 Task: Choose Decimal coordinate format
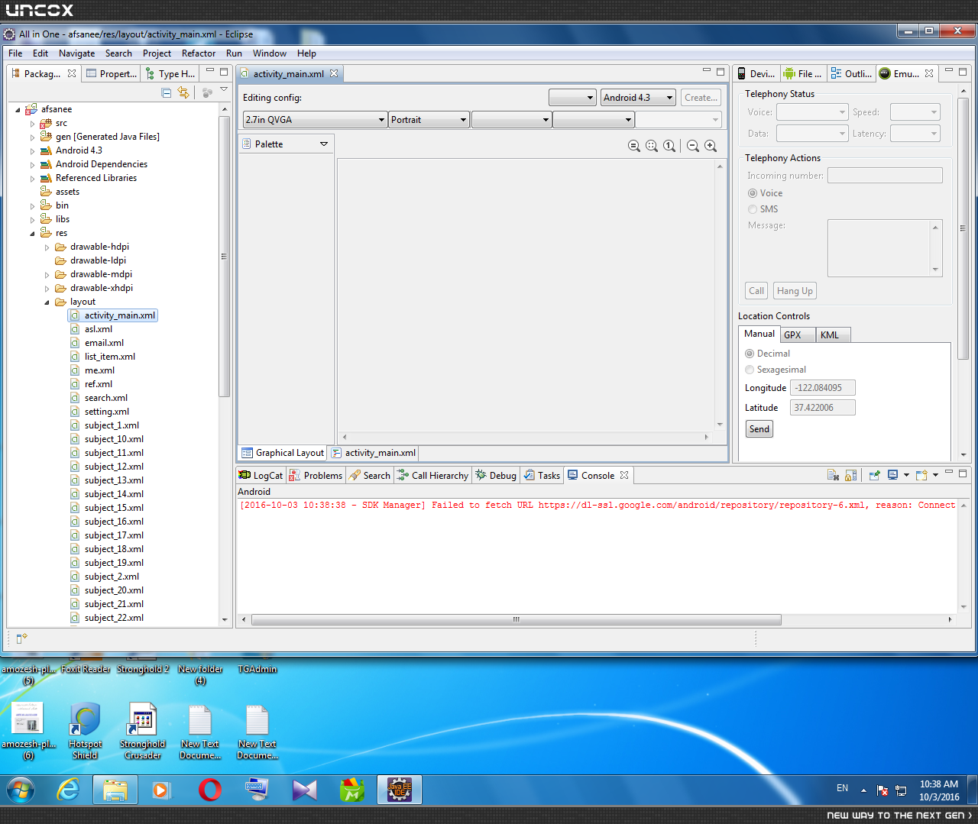(750, 354)
